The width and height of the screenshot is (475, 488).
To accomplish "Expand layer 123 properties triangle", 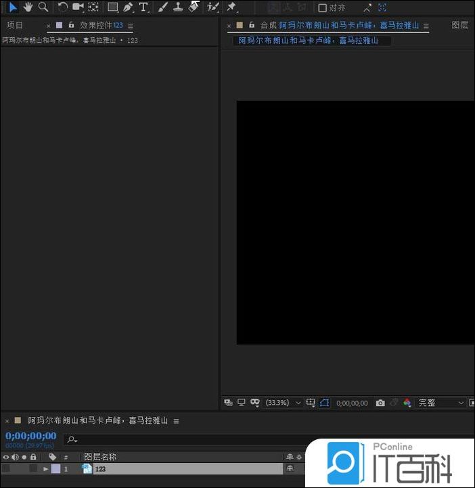I will [45, 468].
